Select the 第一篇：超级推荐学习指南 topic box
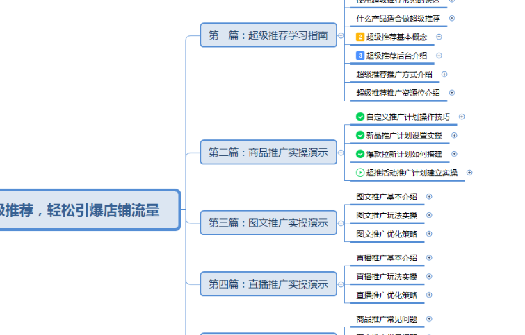The height and width of the screenshot is (335, 525). [x=268, y=35]
